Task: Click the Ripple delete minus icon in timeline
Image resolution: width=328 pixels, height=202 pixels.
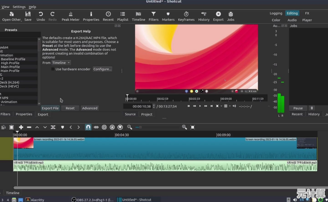Action: tap(29, 127)
